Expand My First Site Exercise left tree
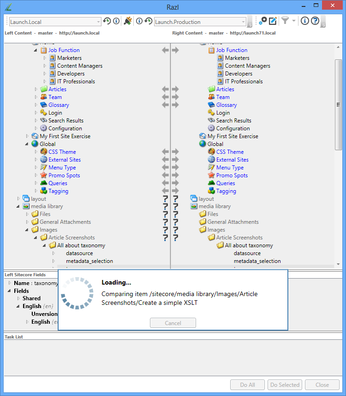 (x=27, y=136)
